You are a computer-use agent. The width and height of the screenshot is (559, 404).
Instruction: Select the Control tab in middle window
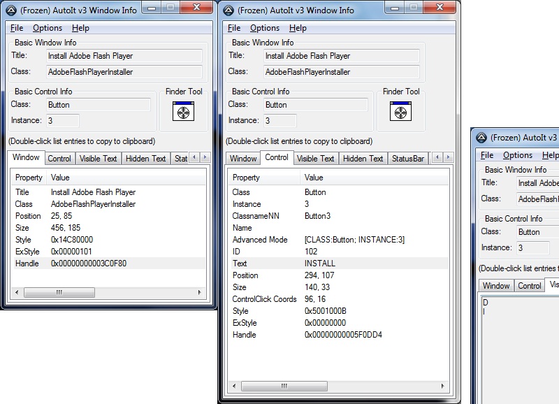277,157
